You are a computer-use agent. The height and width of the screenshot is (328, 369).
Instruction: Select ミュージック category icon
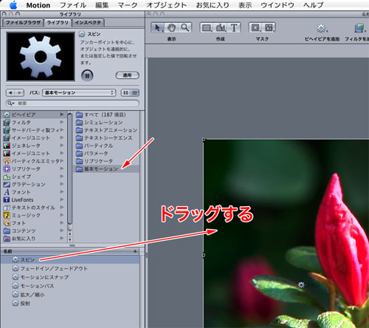pos(7,215)
